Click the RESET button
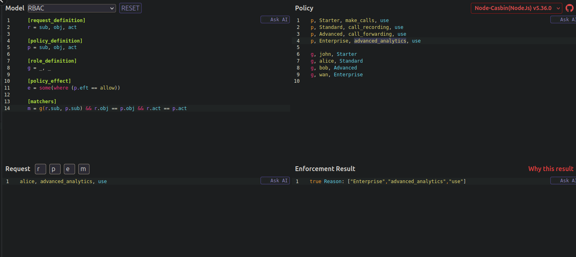Viewport: 576px width, 257px height. pyautogui.click(x=130, y=8)
